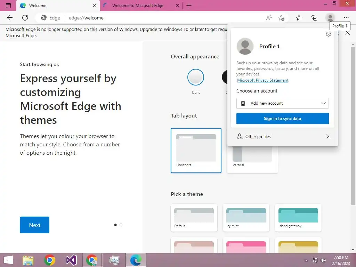Select Horizontal tab layout
The width and height of the screenshot is (356, 267).
[x=196, y=150]
